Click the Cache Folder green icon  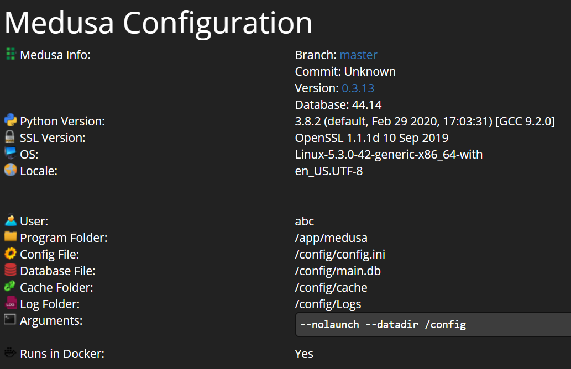(10, 287)
